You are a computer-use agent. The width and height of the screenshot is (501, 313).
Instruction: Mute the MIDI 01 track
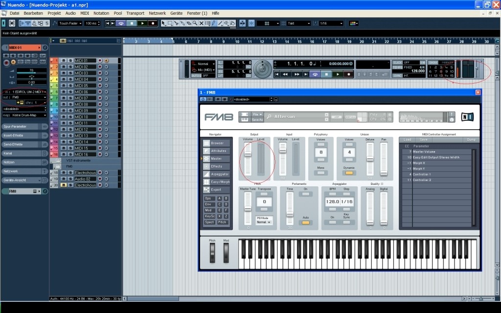pyautogui.click(x=64, y=61)
